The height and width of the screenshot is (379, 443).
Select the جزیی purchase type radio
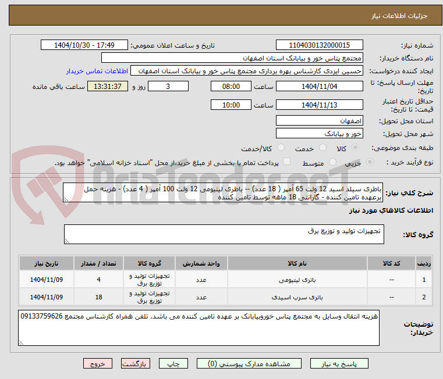(370, 162)
